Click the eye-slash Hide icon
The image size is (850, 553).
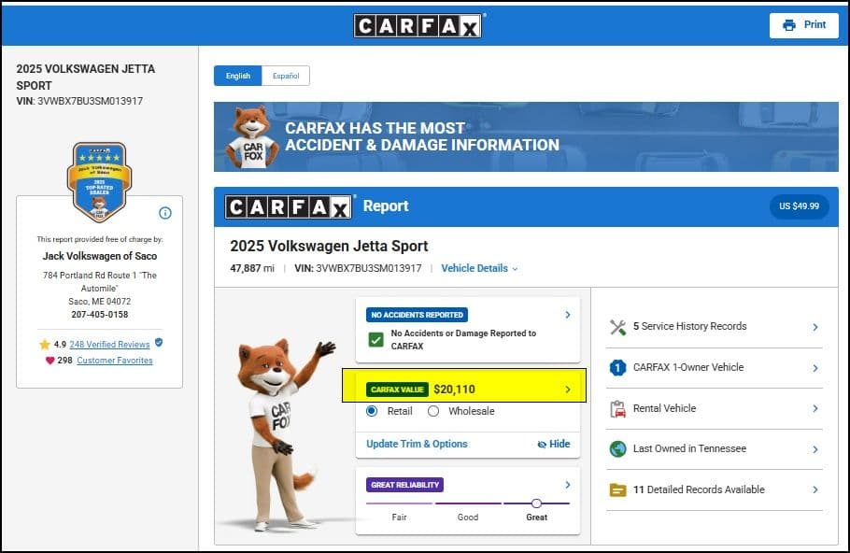pyautogui.click(x=542, y=445)
